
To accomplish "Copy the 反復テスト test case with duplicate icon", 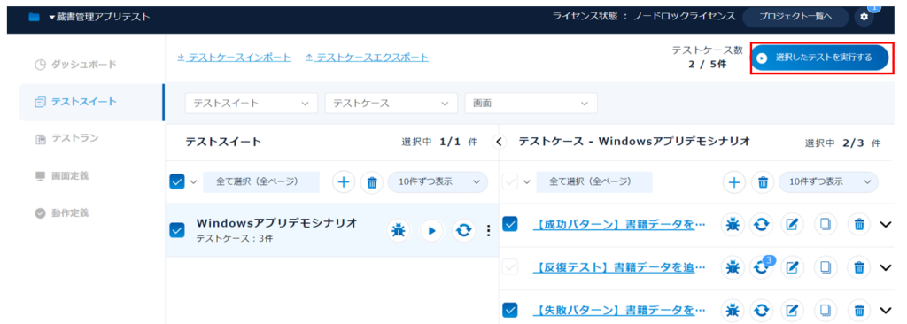I will pyautogui.click(x=826, y=267).
